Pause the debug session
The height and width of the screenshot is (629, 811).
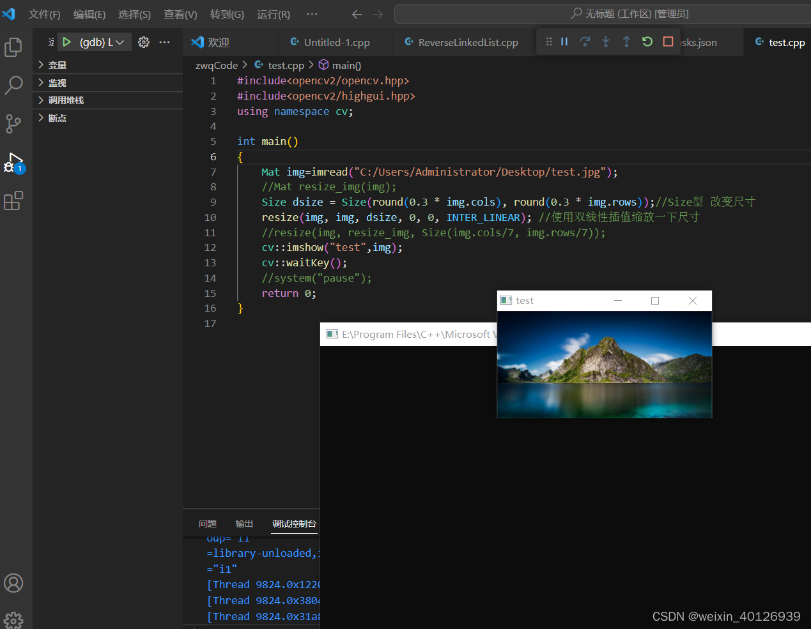click(x=564, y=42)
